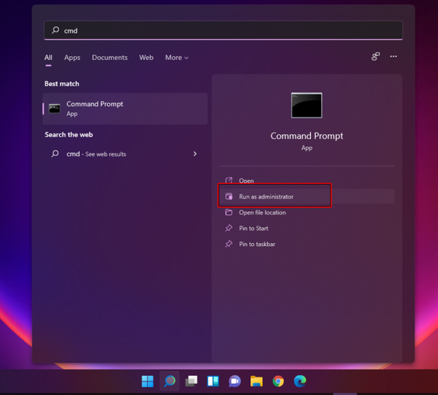
Task: Expand the More dropdown
Action: click(177, 58)
